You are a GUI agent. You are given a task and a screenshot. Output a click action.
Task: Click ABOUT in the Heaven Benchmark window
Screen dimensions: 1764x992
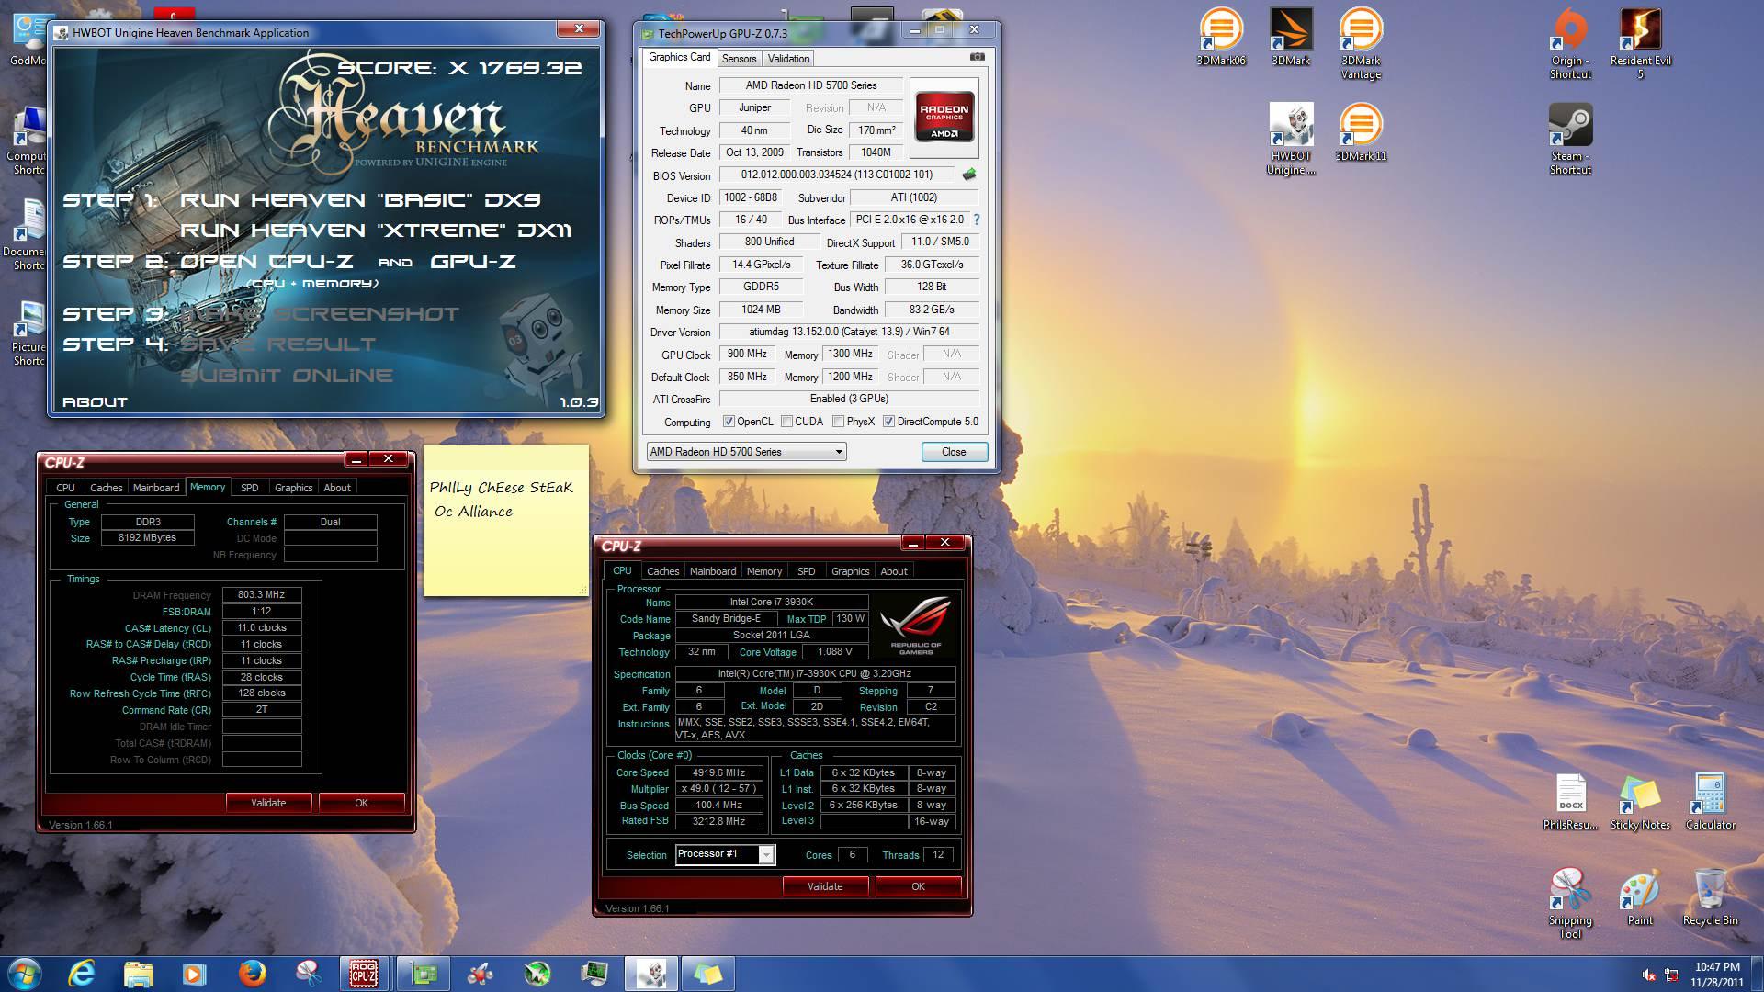(95, 402)
